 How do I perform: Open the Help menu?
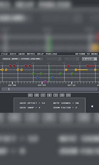(x=40, y=54)
